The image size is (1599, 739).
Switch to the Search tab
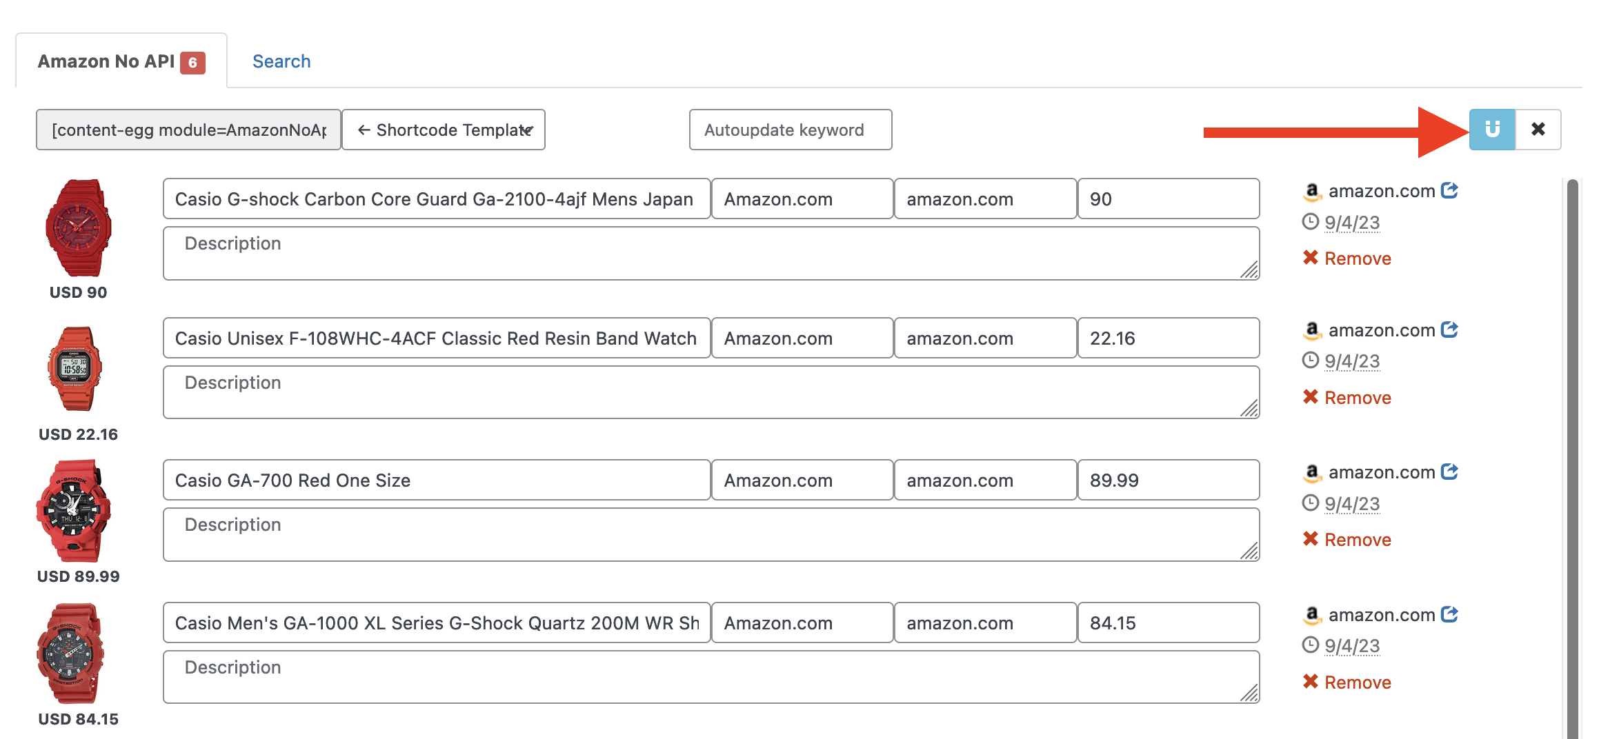(x=281, y=61)
